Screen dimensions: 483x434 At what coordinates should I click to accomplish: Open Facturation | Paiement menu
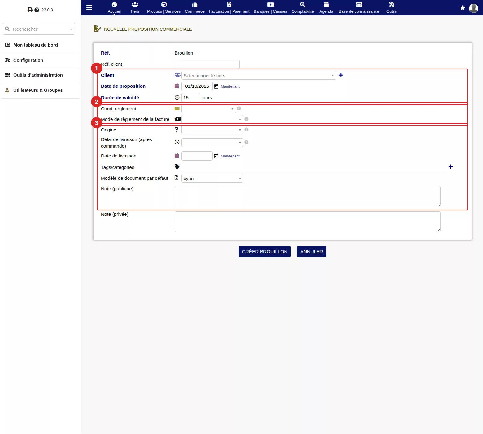point(229,8)
